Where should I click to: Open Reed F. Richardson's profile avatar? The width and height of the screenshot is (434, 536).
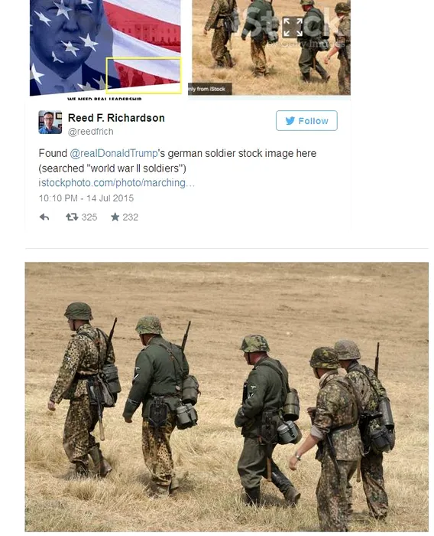(x=50, y=122)
